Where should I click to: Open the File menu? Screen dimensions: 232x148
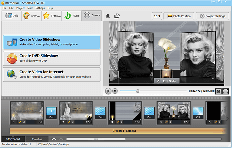[x=4, y=8]
